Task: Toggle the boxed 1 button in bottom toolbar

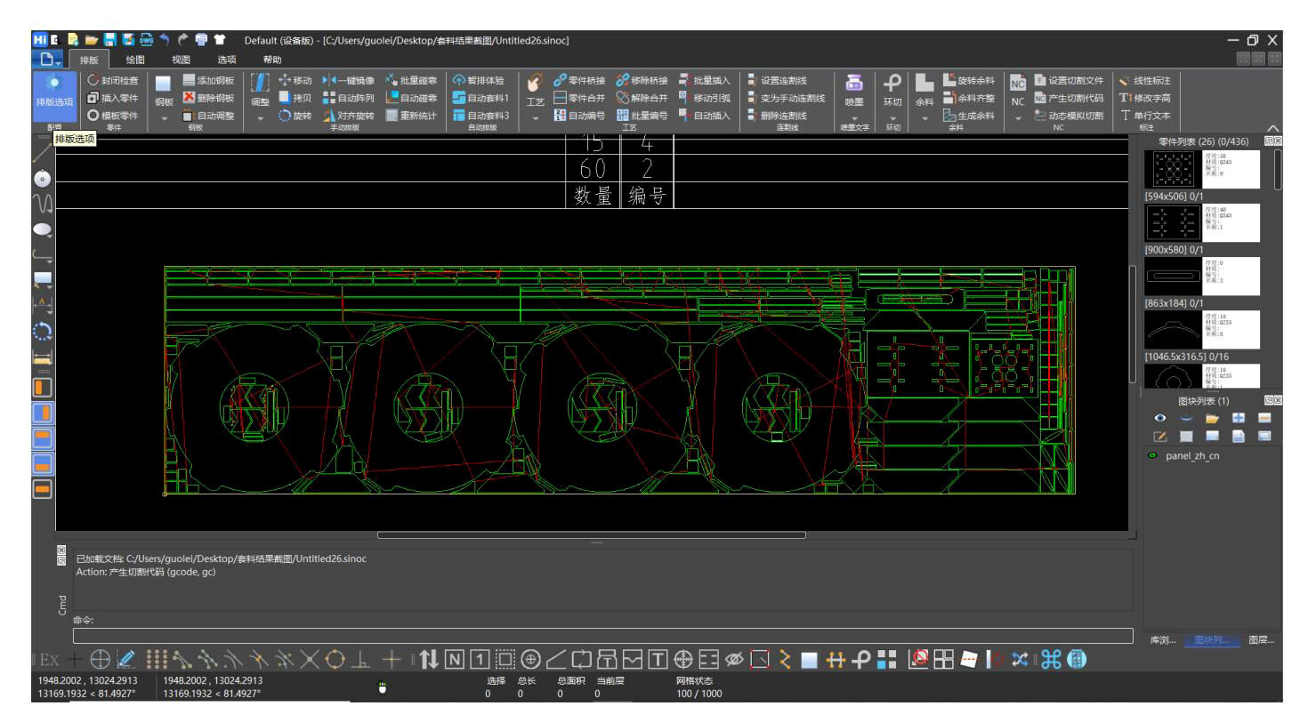Action: coord(480,659)
